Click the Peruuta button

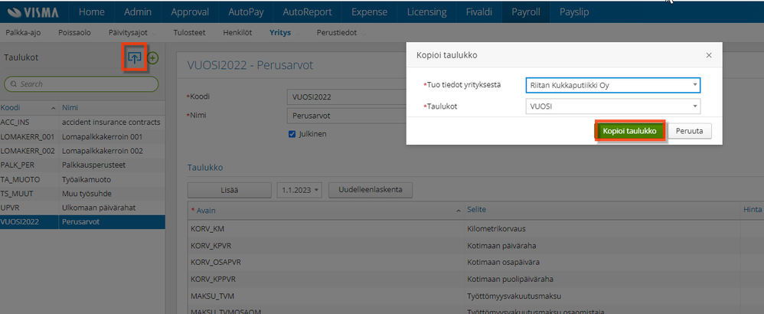(690, 131)
